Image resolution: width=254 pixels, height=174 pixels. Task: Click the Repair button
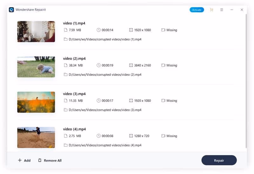click(x=219, y=160)
